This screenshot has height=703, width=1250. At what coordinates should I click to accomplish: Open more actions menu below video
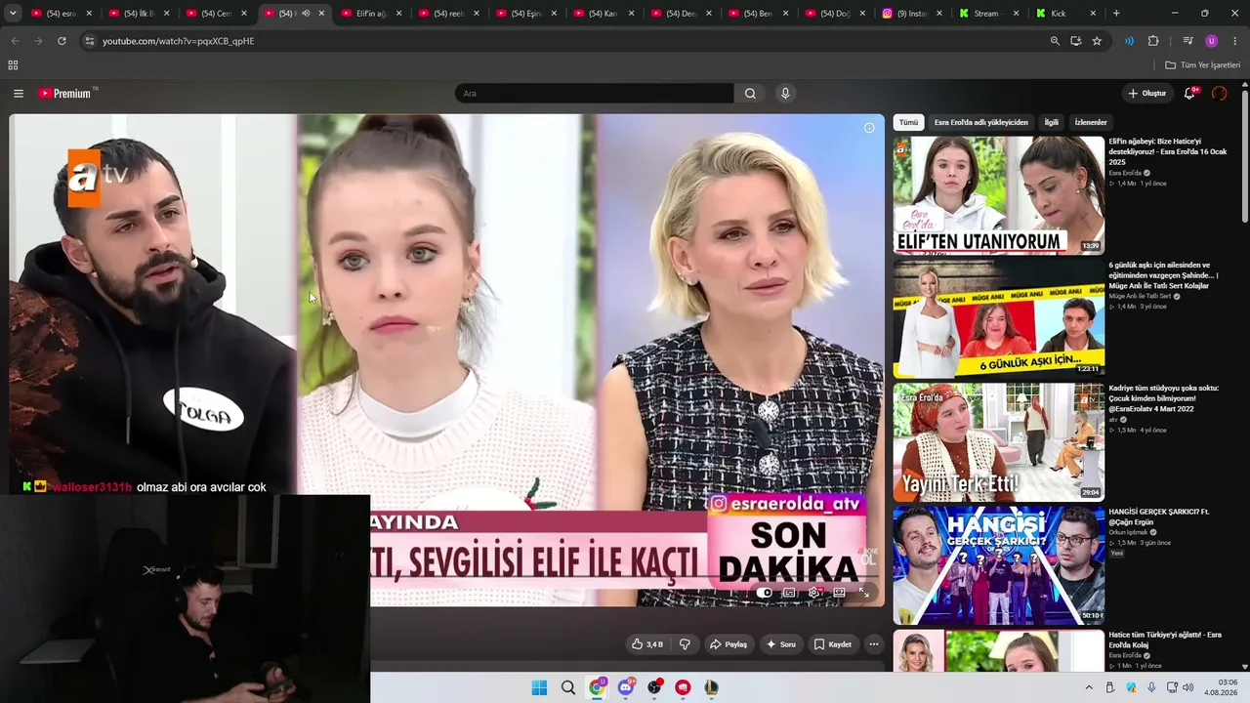874,644
